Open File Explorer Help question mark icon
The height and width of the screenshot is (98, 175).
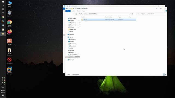pos(166,11)
